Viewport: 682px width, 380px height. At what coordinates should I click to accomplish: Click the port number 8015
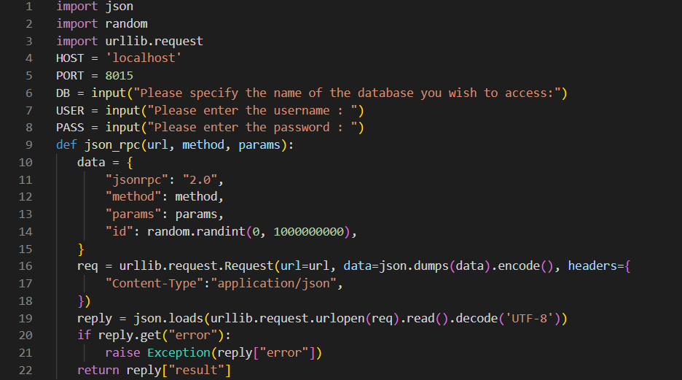(x=119, y=76)
